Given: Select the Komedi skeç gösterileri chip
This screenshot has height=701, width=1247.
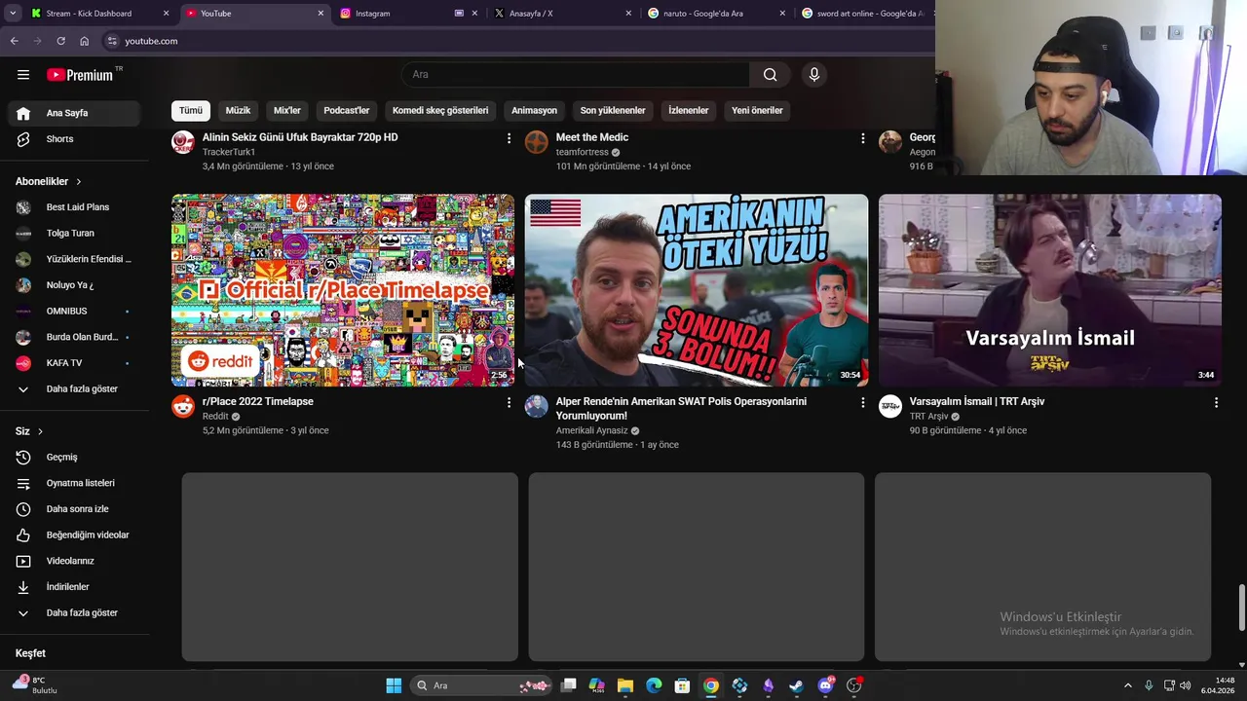Looking at the screenshot, I should [x=440, y=111].
